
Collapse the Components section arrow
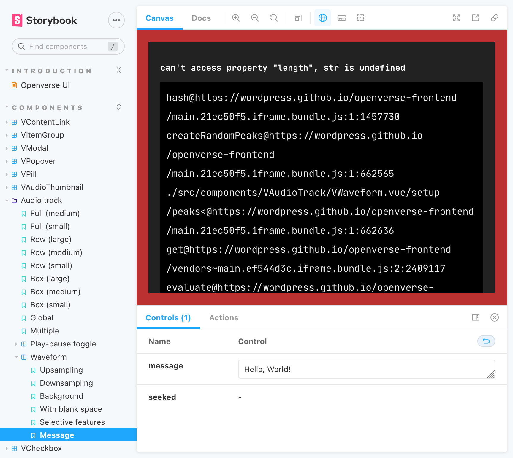click(x=7, y=107)
